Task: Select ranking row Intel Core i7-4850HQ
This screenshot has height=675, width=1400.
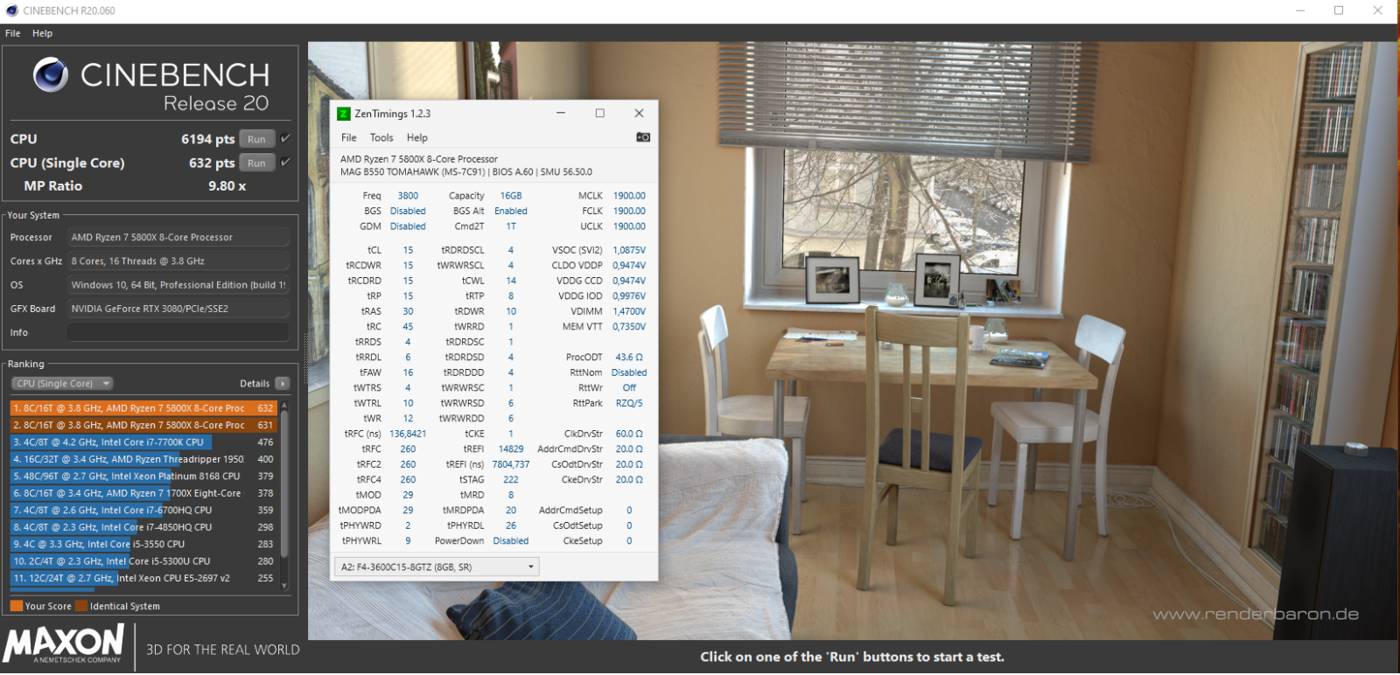Action: tap(143, 527)
